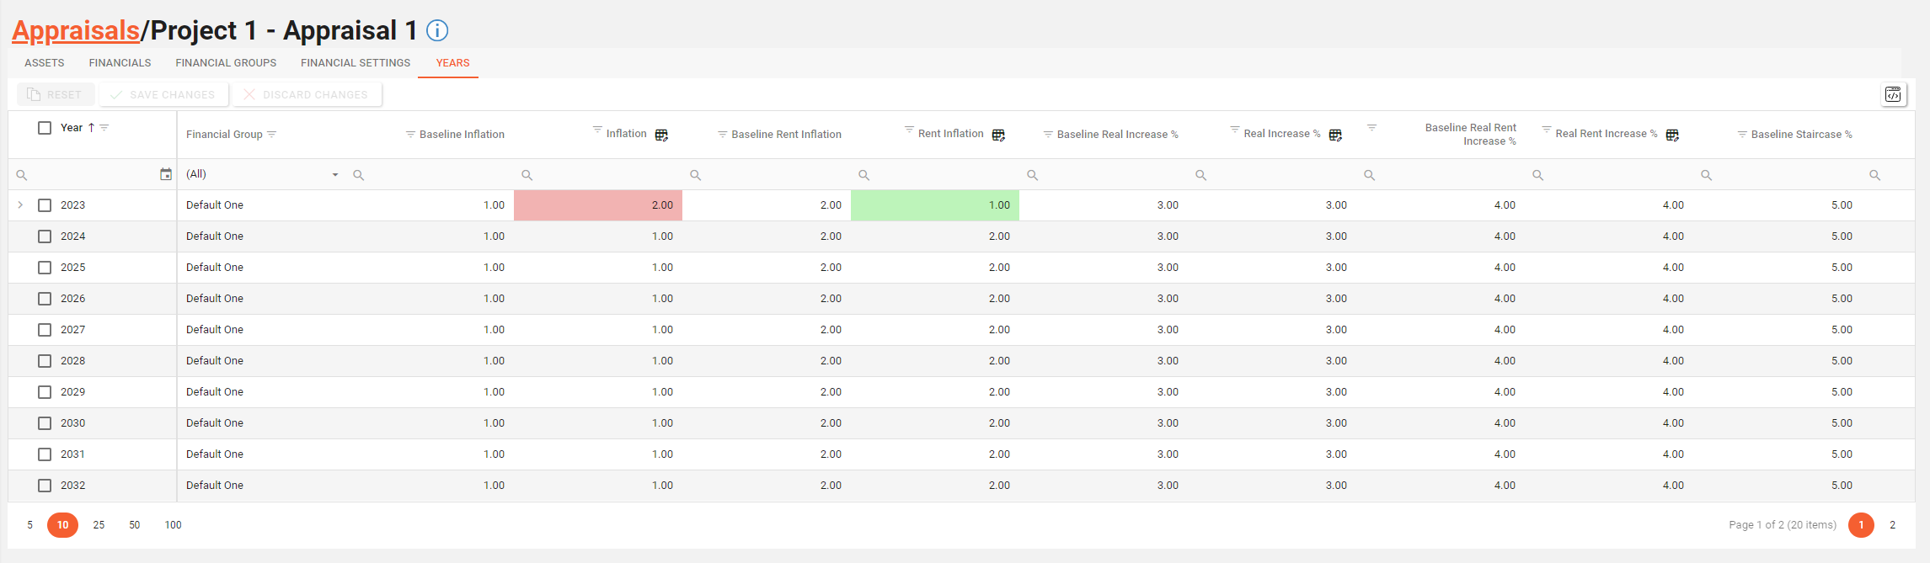
Task: Toggle the select-all checkbox in Year header
Action: point(45,128)
